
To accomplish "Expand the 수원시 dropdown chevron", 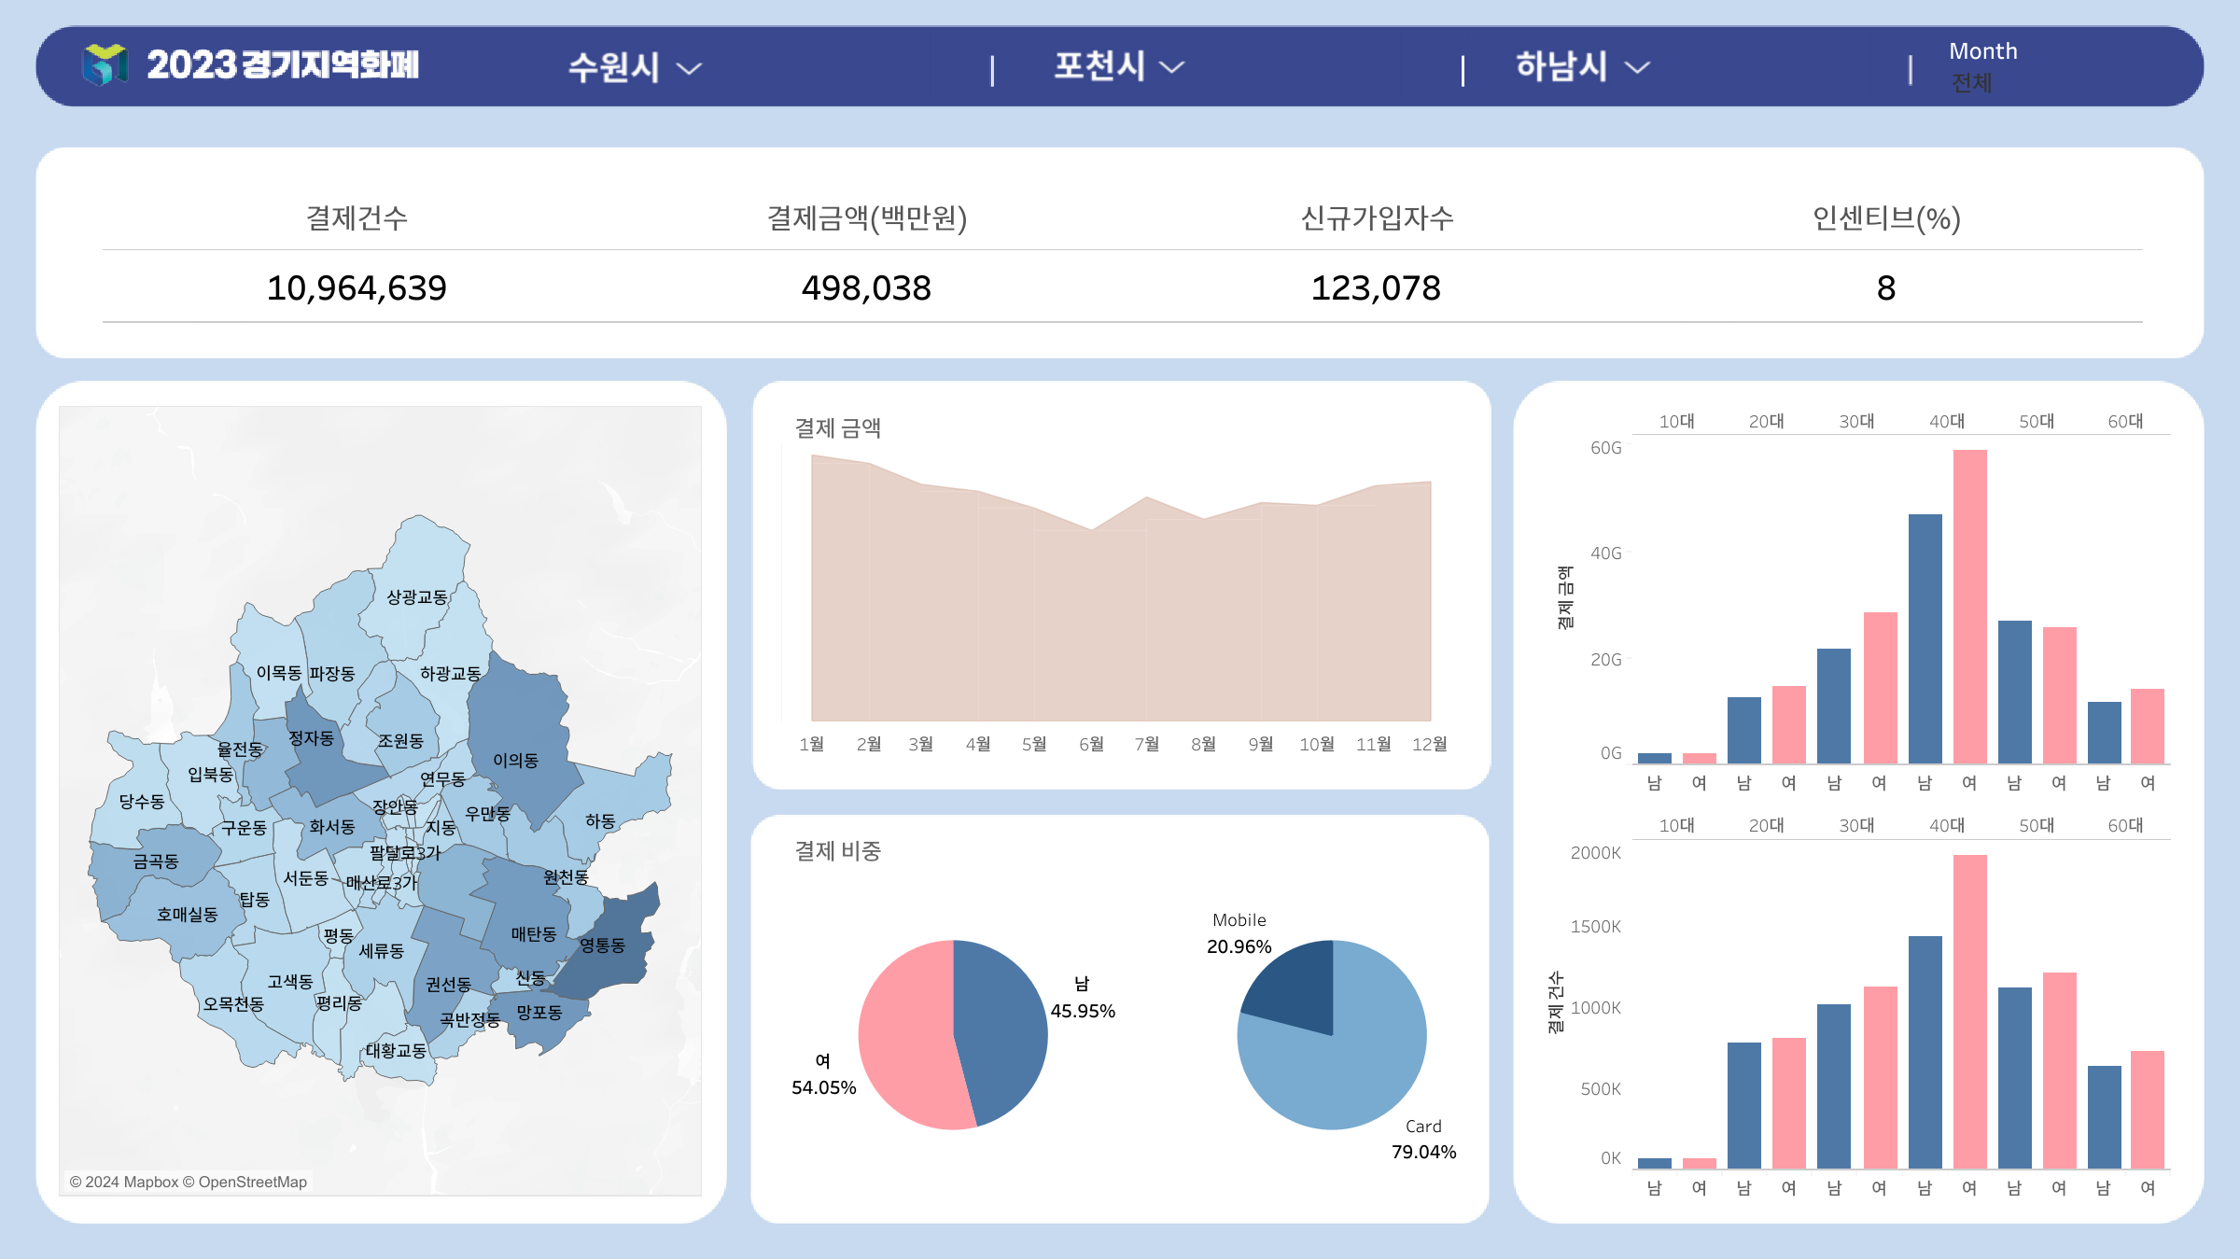I will click(x=689, y=68).
